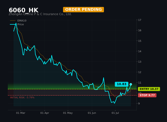The width and height of the screenshot is (167, 122).
Task: Click the 16 price axis tick
Action: pos(140,30)
